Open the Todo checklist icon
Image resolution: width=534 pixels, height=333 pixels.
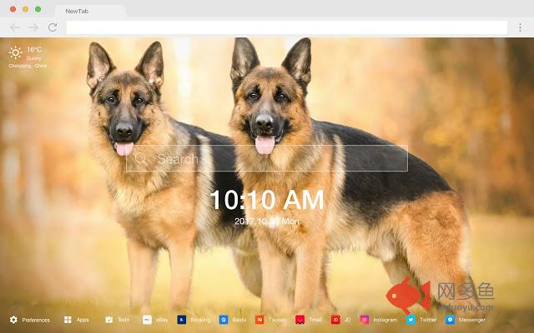click(x=109, y=320)
